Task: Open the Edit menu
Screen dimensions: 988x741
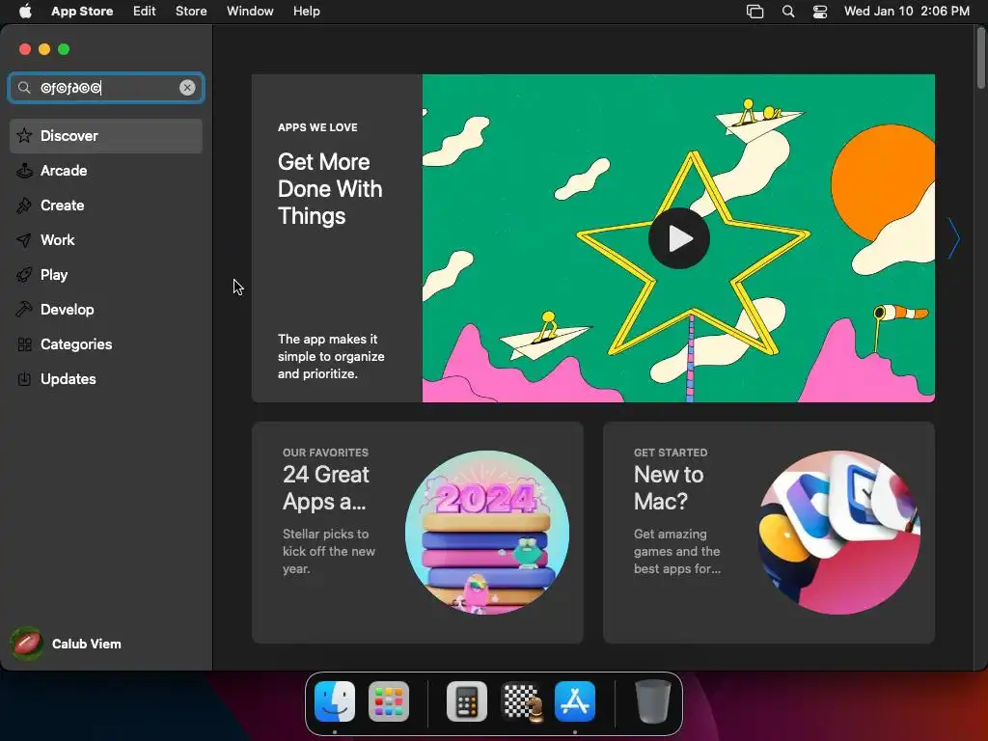Action: (145, 12)
